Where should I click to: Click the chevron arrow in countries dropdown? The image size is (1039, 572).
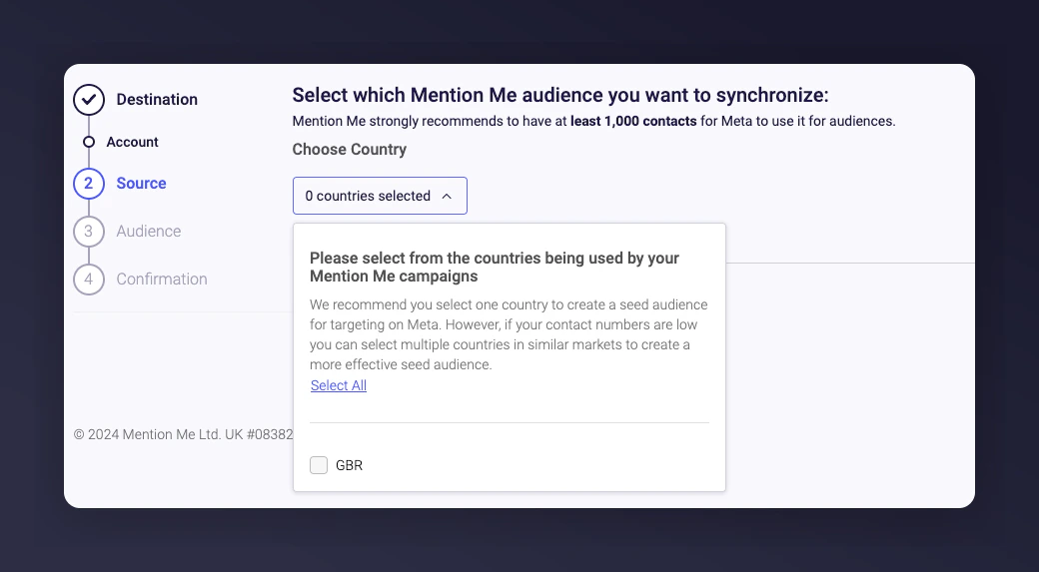(x=447, y=196)
